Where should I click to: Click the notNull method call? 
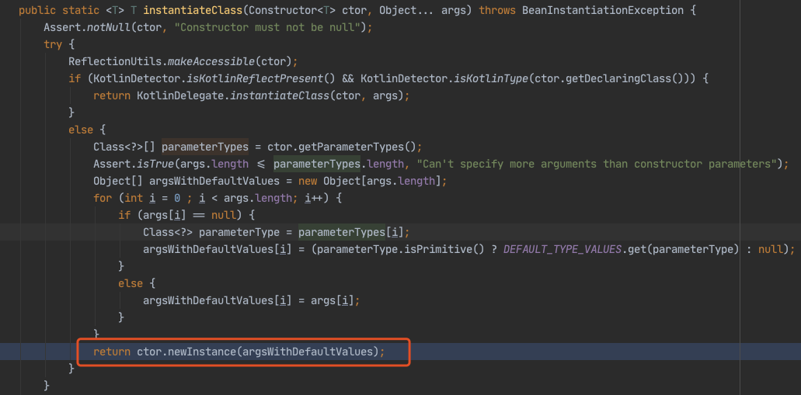(x=109, y=28)
